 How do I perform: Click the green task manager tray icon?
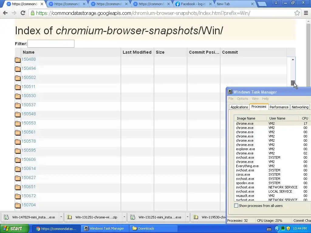tap(283, 228)
